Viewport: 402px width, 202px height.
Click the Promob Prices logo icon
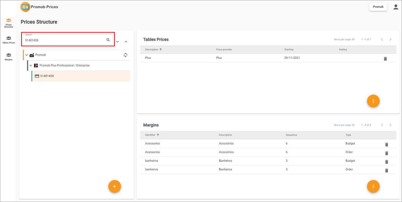25,7
